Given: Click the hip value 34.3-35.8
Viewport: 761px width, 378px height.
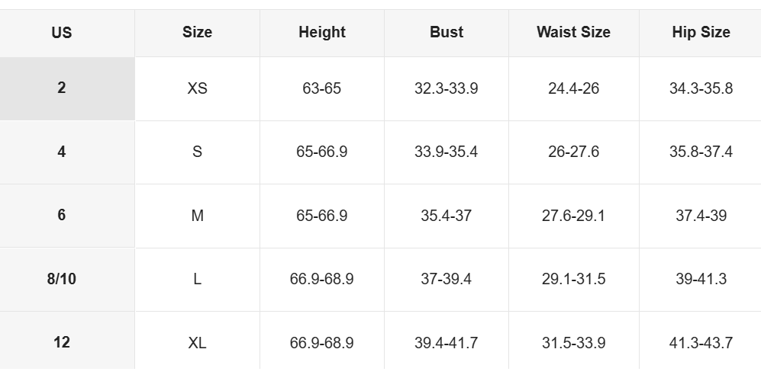Looking at the screenshot, I should [701, 88].
